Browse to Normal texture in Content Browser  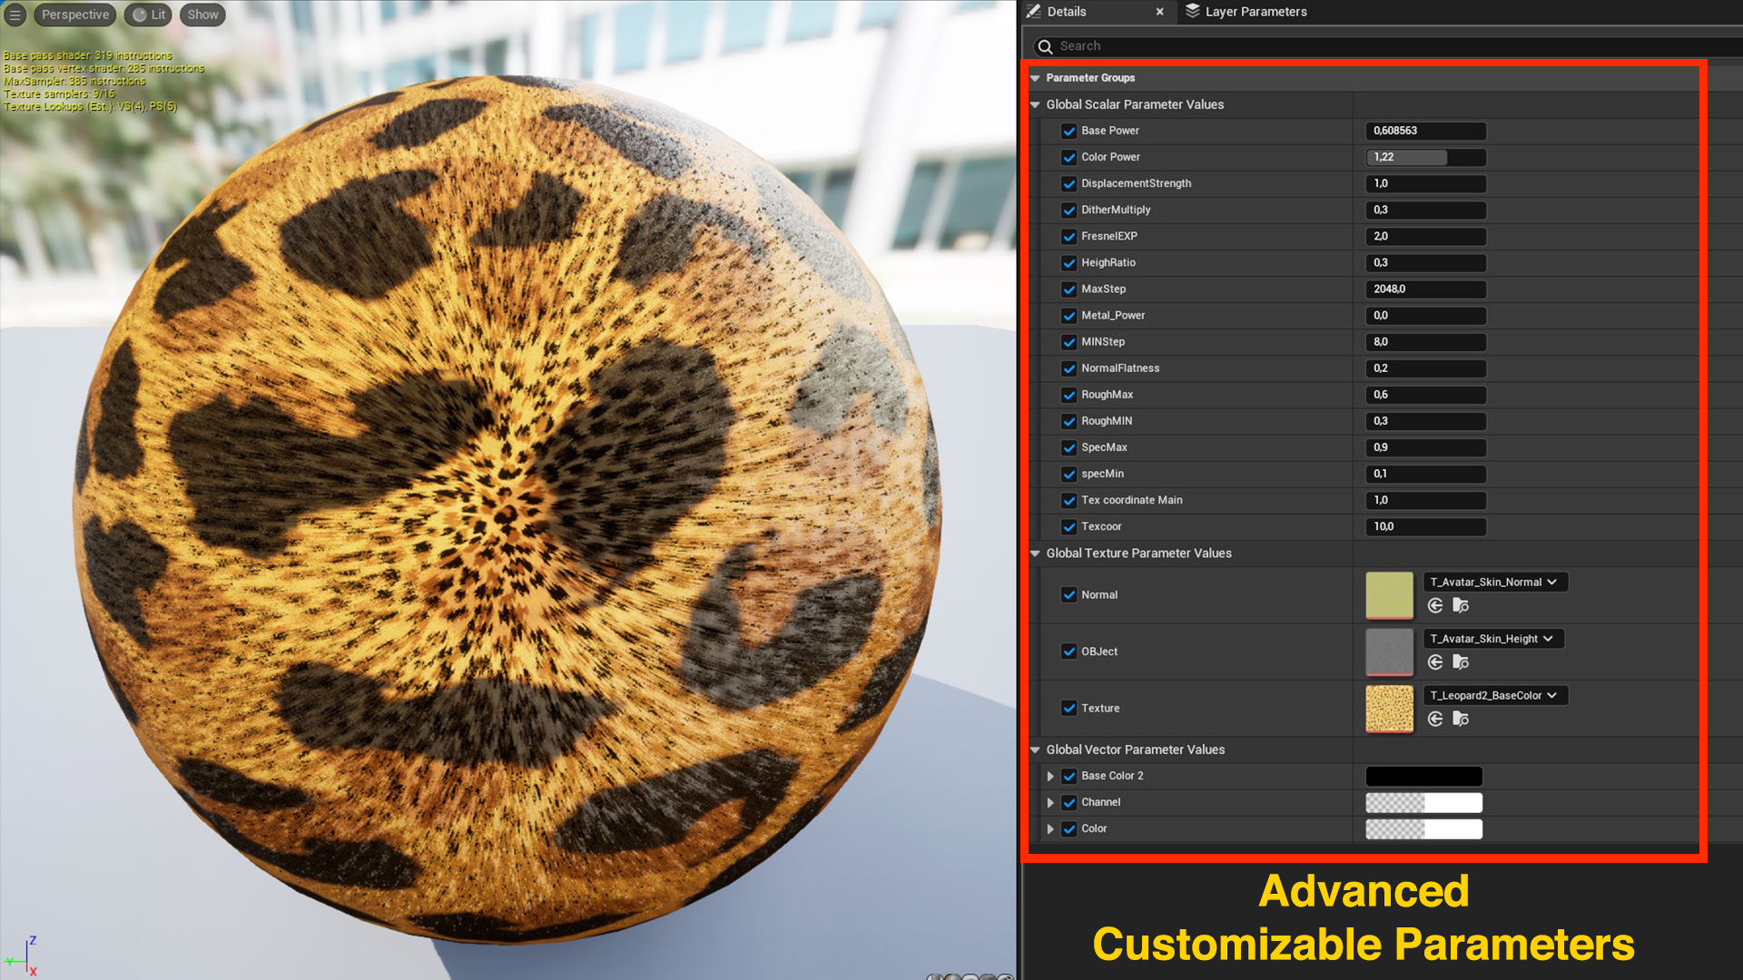click(1461, 606)
